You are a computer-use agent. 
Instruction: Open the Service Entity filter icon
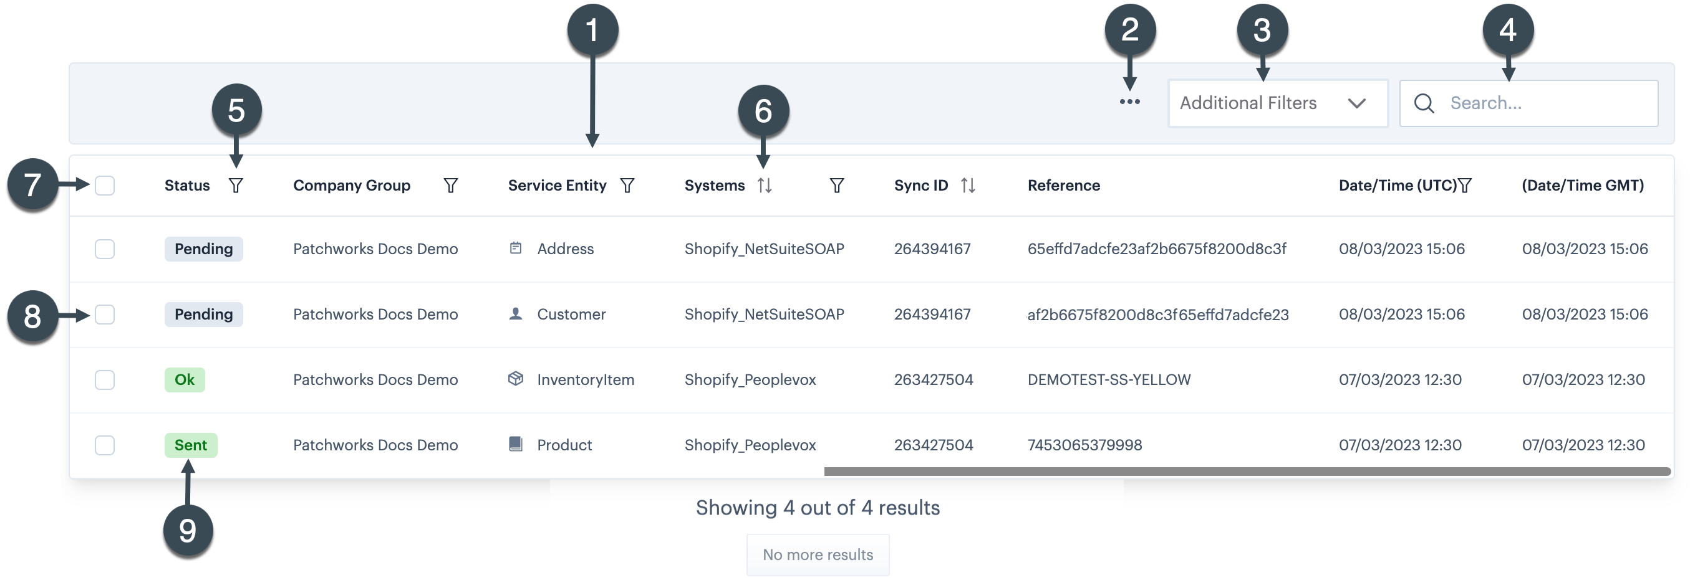tap(627, 186)
